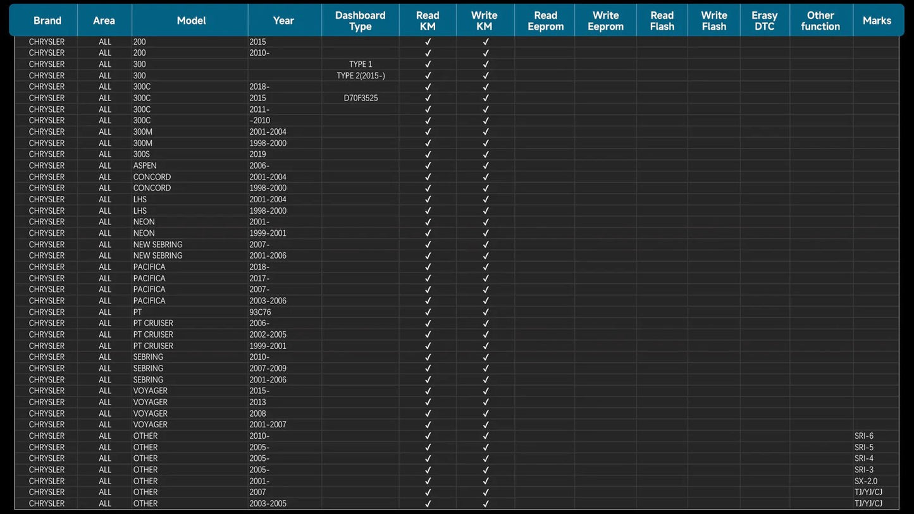
Task: Click Write KM checkmark for VOYAGER 2013 row
Action: click(485, 402)
